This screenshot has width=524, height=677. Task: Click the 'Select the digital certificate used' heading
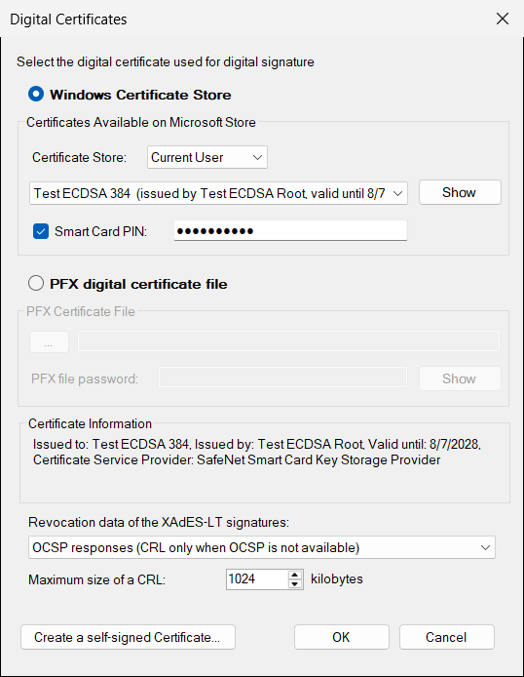[x=166, y=61]
